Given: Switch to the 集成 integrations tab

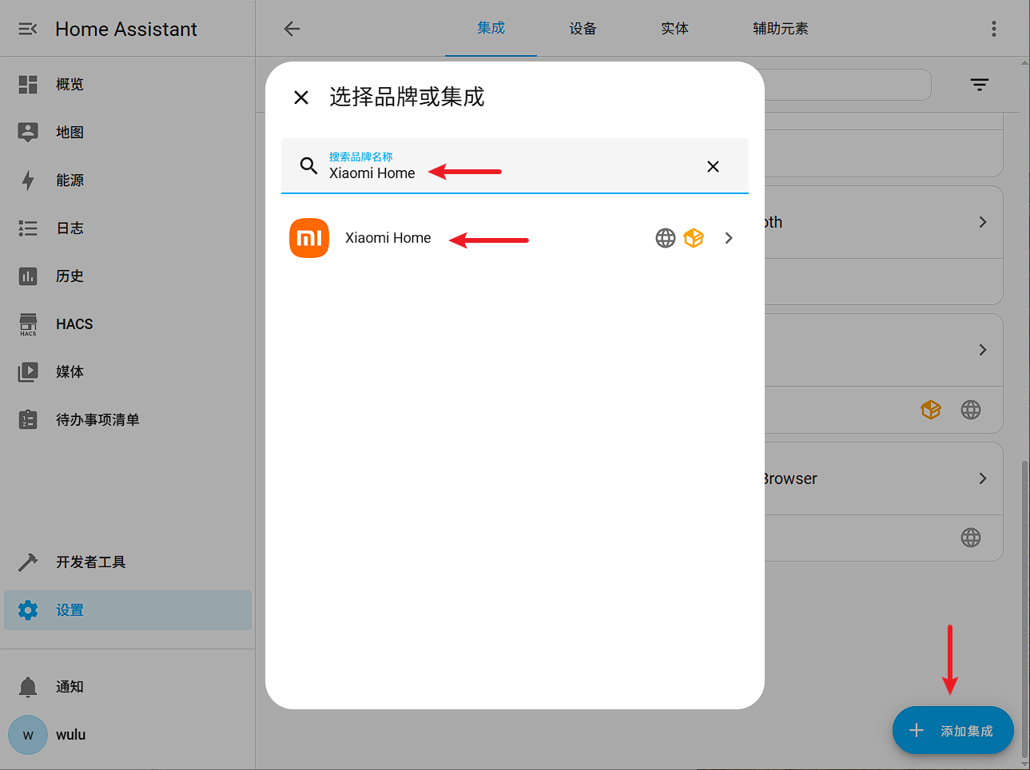Looking at the screenshot, I should coord(491,29).
